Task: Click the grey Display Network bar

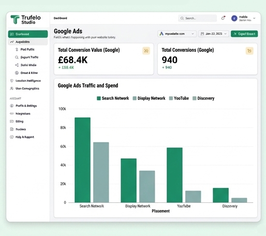Action: coord(147,186)
